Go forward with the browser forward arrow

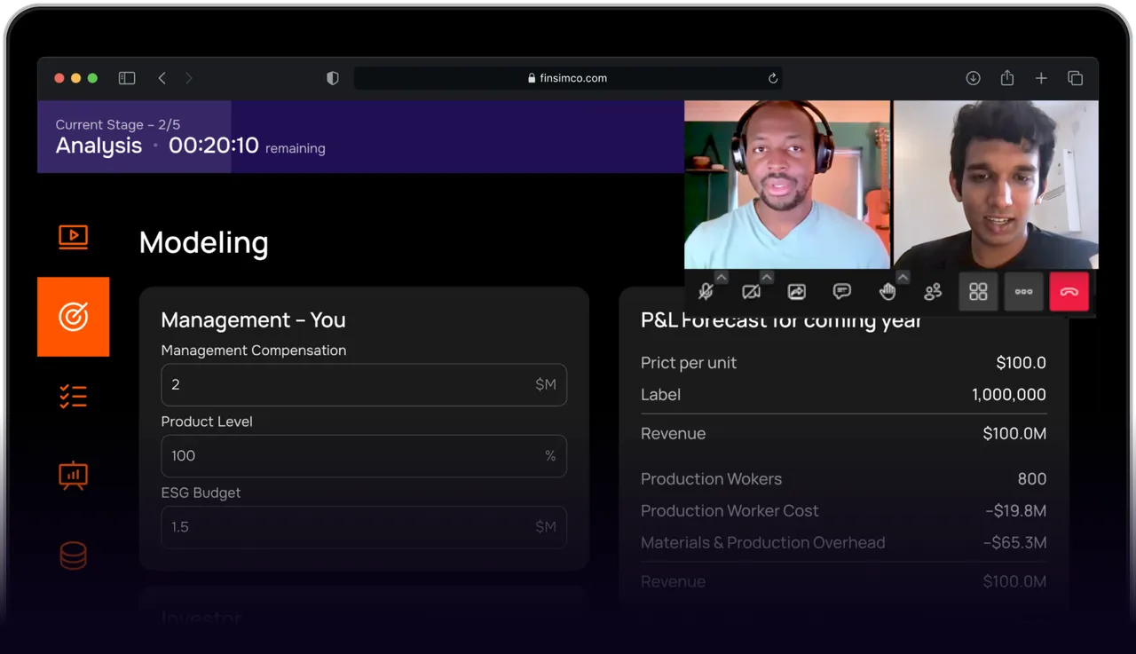point(188,78)
